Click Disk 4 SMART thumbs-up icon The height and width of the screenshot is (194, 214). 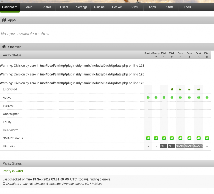click(189, 138)
